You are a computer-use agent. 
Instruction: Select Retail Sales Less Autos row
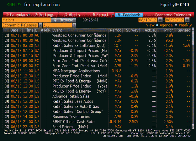click(97, 101)
